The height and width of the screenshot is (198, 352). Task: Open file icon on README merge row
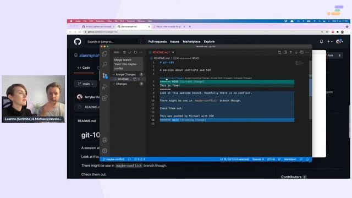(135, 79)
